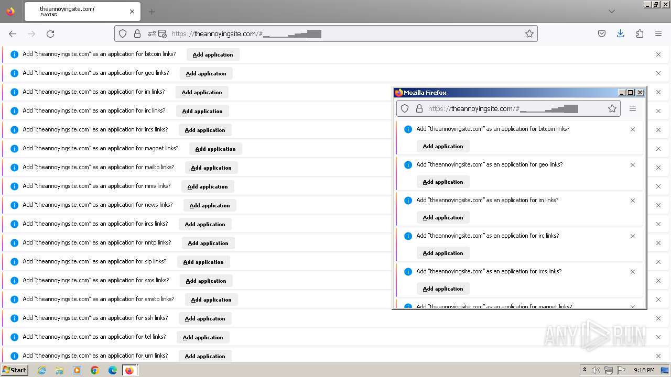Add application for nntp links
Screen dimensions: 671x377
tap(208, 243)
